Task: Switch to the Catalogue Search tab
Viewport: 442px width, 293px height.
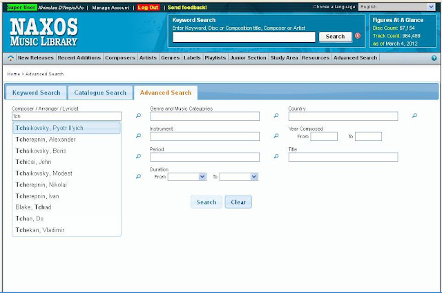Action: [x=100, y=93]
